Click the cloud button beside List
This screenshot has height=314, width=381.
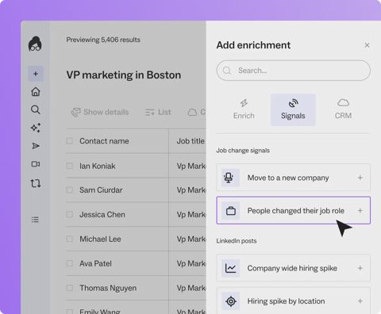pyautogui.click(x=196, y=112)
